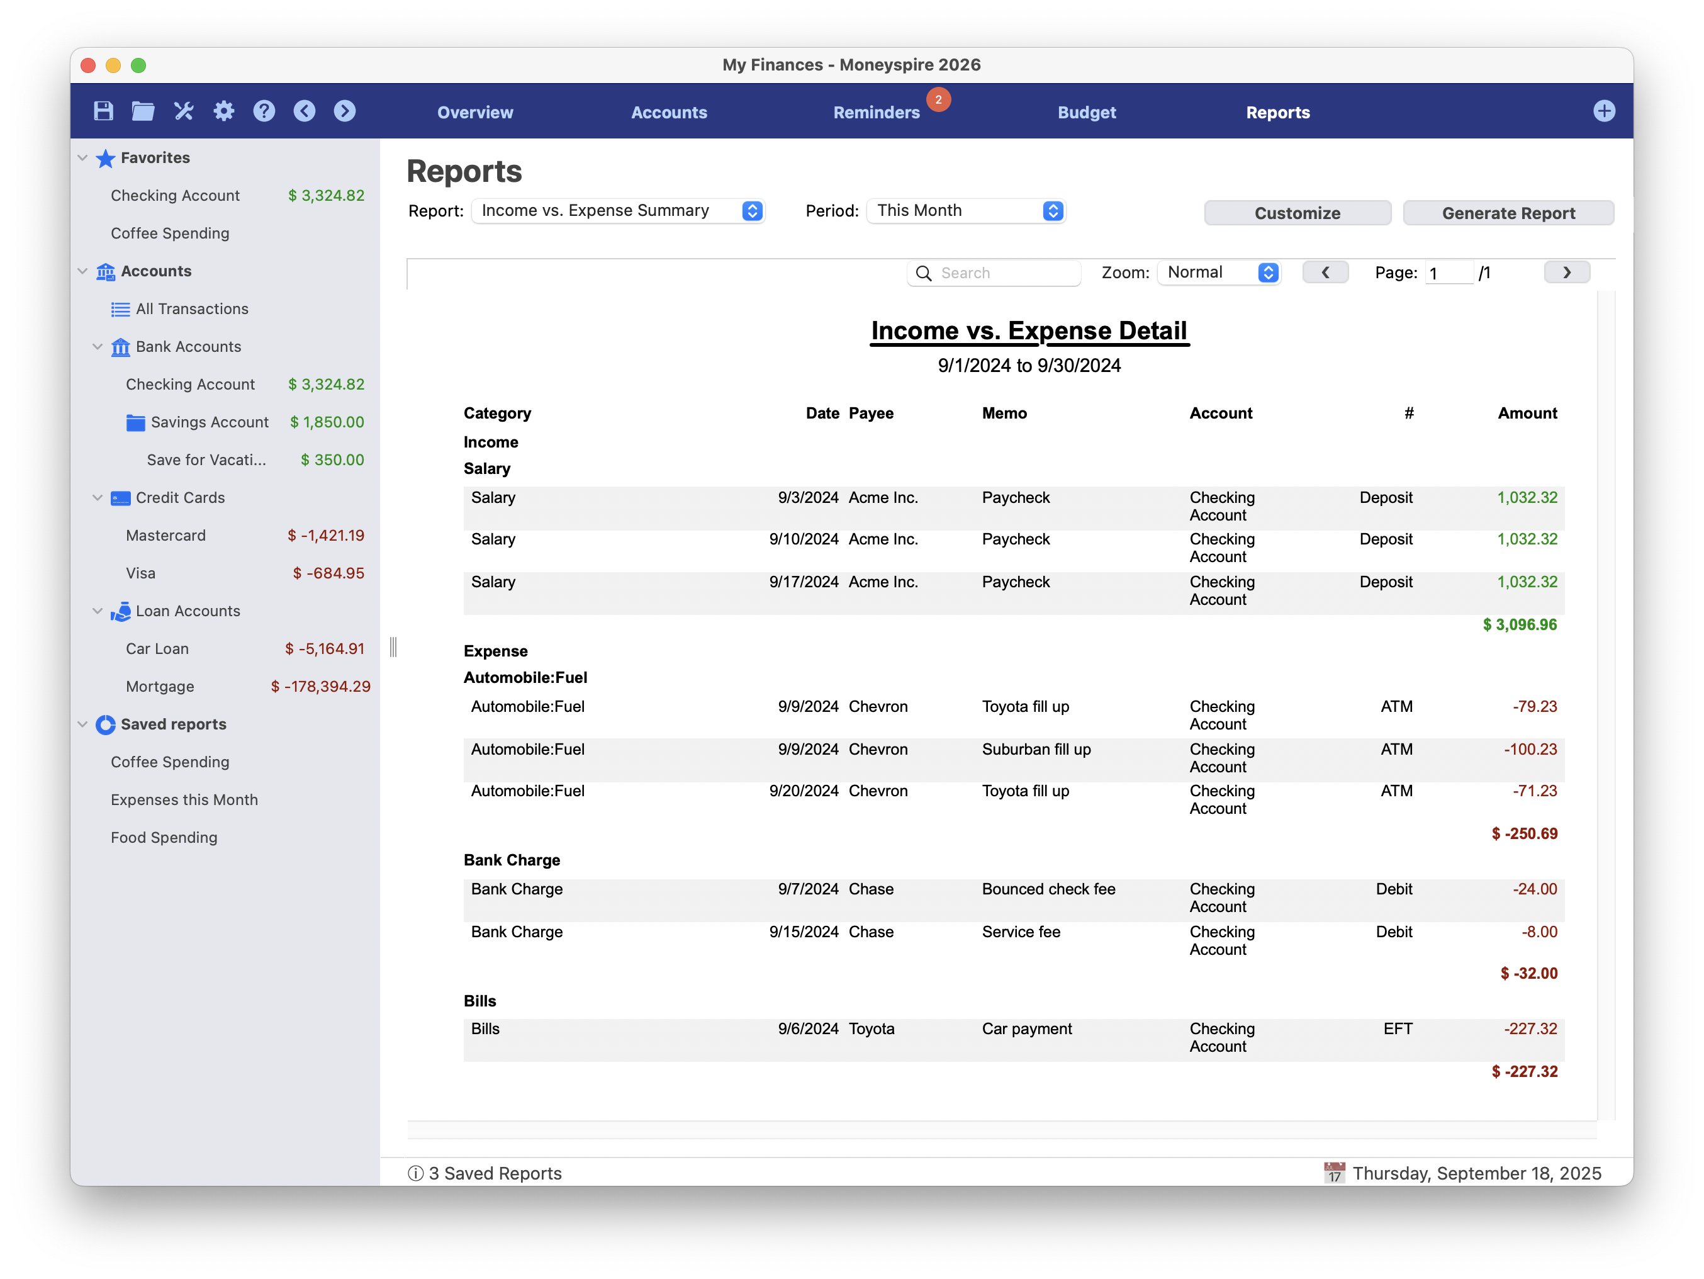This screenshot has width=1704, height=1279.
Task: Navigate back with the left arrow icon
Action: click(305, 111)
